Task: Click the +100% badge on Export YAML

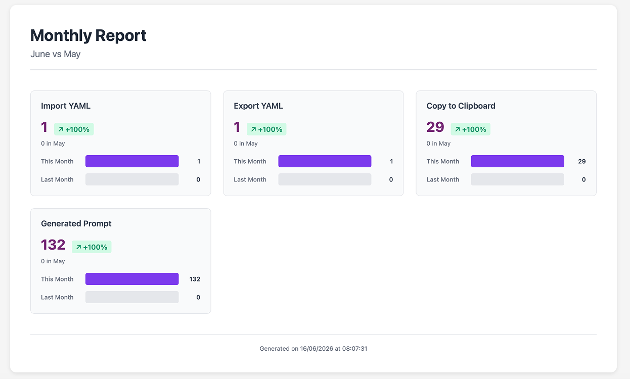Action: [266, 129]
